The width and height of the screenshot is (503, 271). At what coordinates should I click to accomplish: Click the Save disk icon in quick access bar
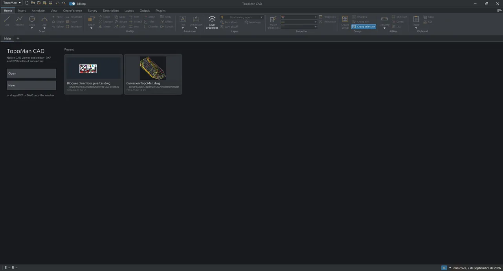click(39, 3)
